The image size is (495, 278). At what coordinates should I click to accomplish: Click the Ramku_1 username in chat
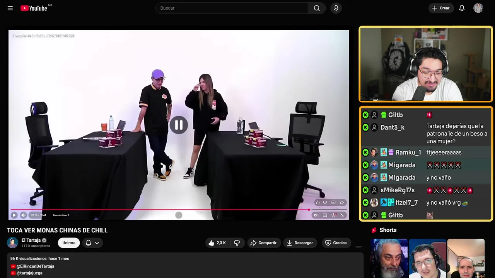pyautogui.click(x=408, y=153)
